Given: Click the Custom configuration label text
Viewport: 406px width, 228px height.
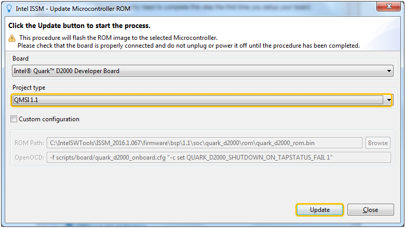Looking at the screenshot, I should pos(49,119).
